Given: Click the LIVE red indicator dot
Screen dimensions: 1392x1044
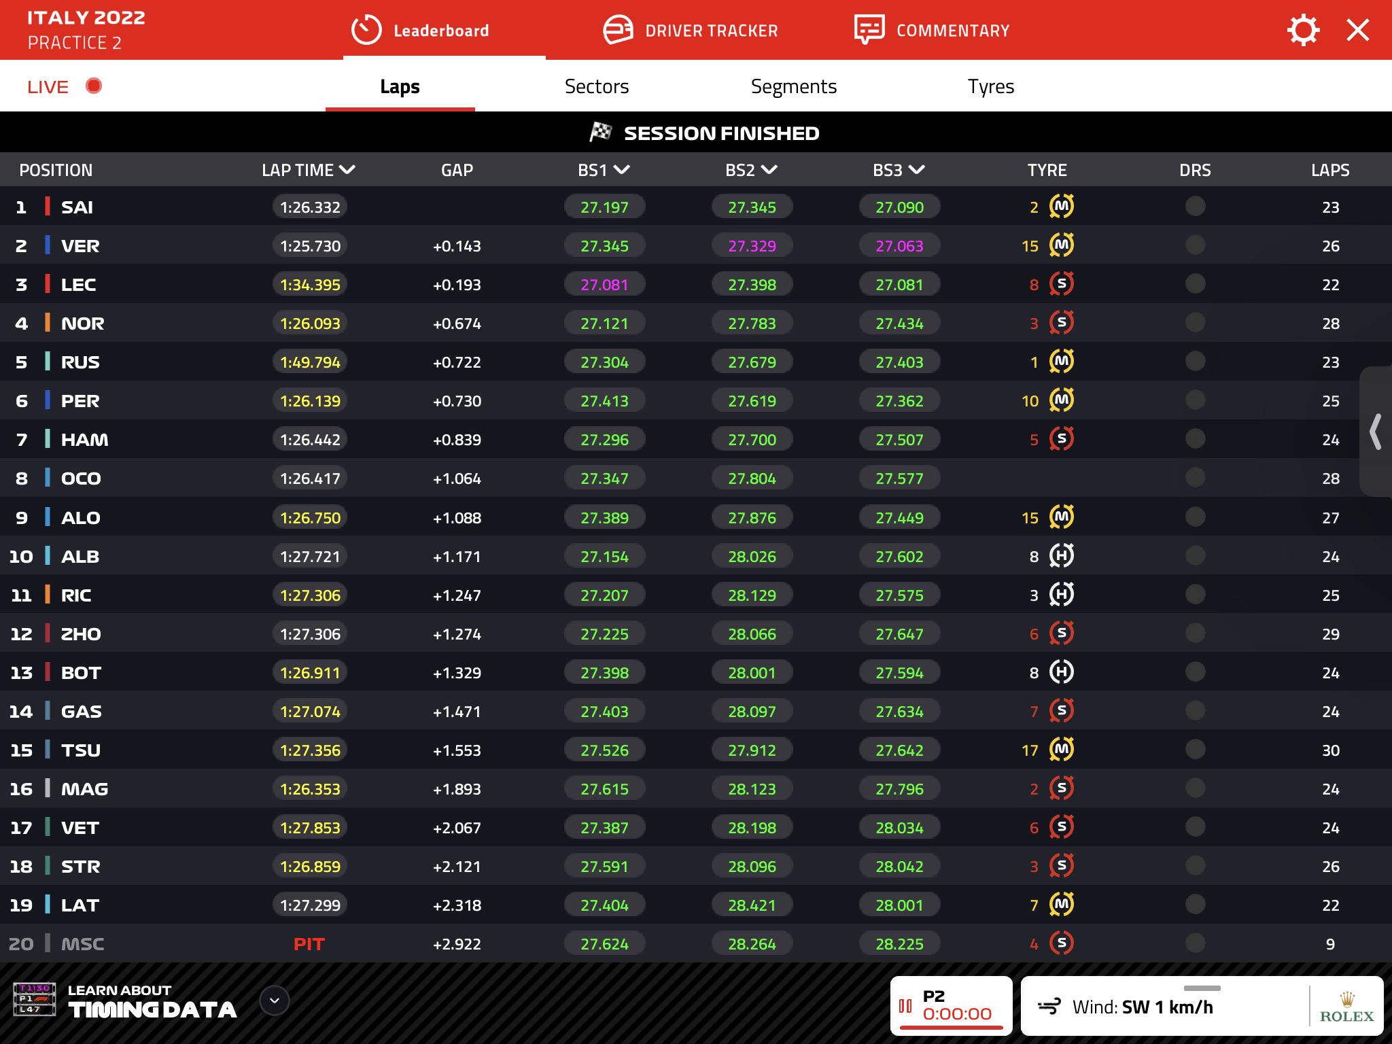Looking at the screenshot, I should click(94, 86).
